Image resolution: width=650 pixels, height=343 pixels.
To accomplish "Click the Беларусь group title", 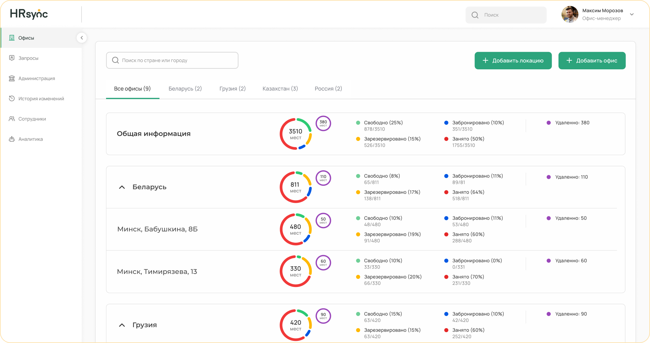I will coord(149,187).
